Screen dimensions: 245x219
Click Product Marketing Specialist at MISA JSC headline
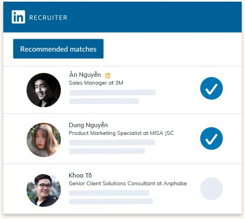pyautogui.click(x=121, y=133)
